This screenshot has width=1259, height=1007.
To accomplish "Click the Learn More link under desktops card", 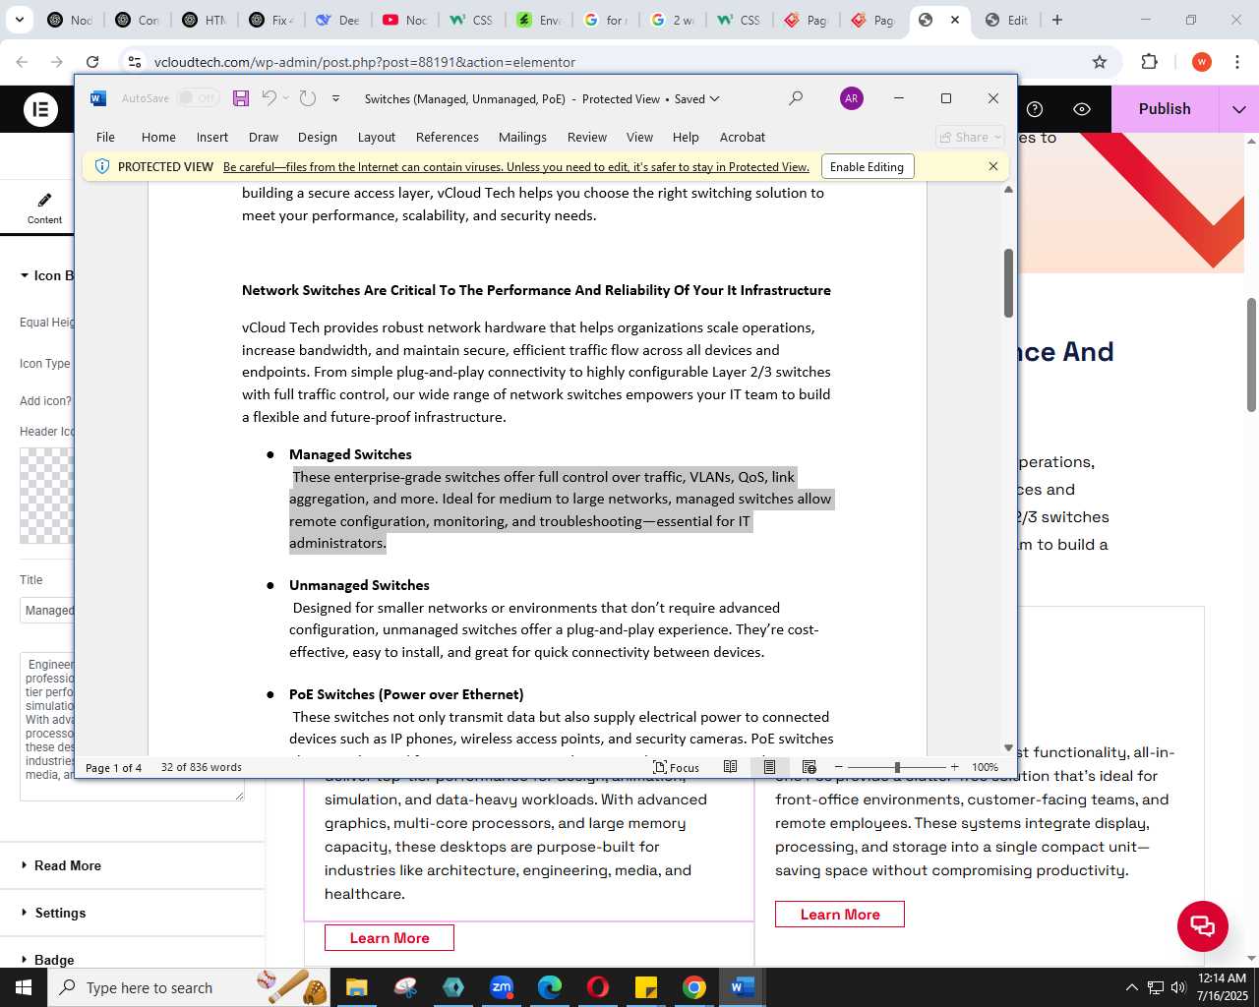I will (x=390, y=938).
